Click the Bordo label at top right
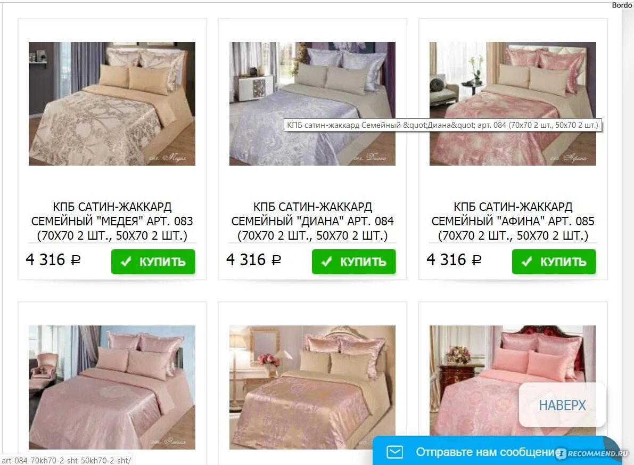This screenshot has width=634, height=465. 622,5
